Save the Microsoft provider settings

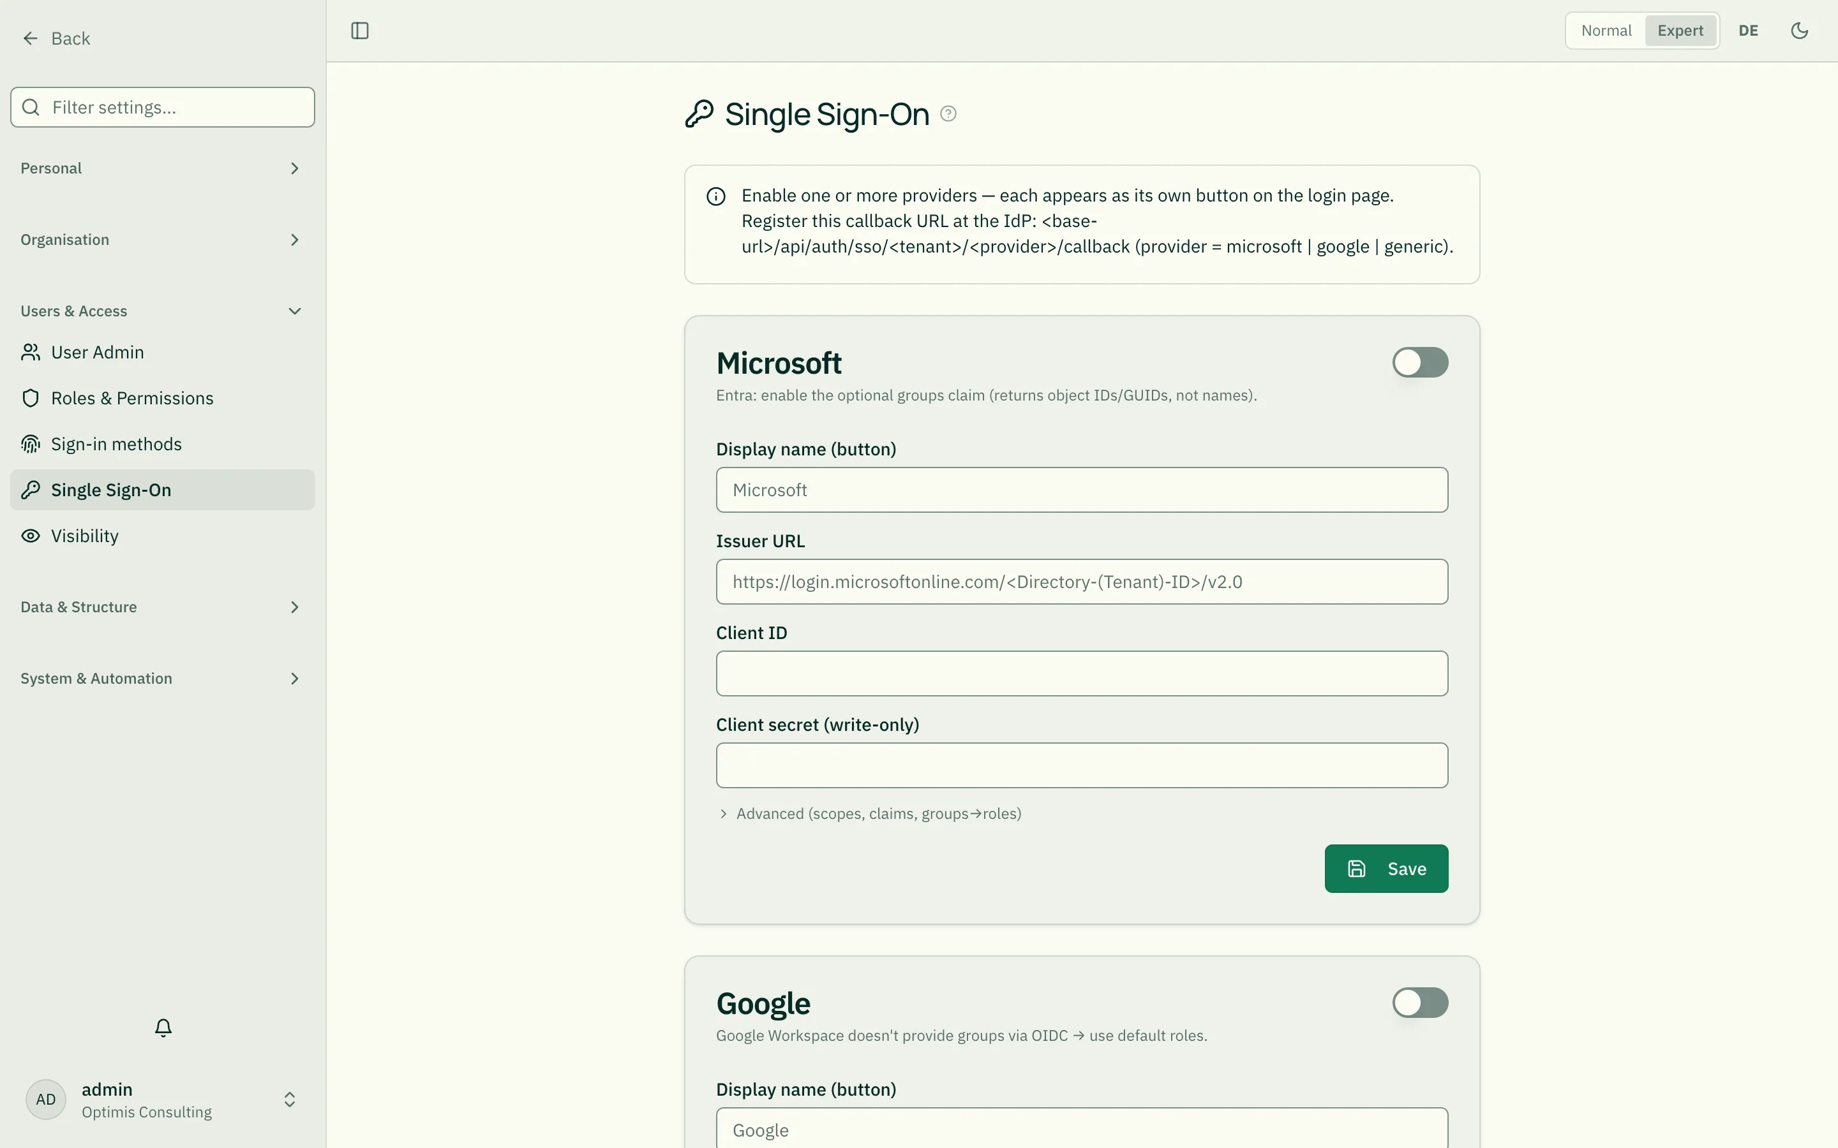[x=1386, y=869]
